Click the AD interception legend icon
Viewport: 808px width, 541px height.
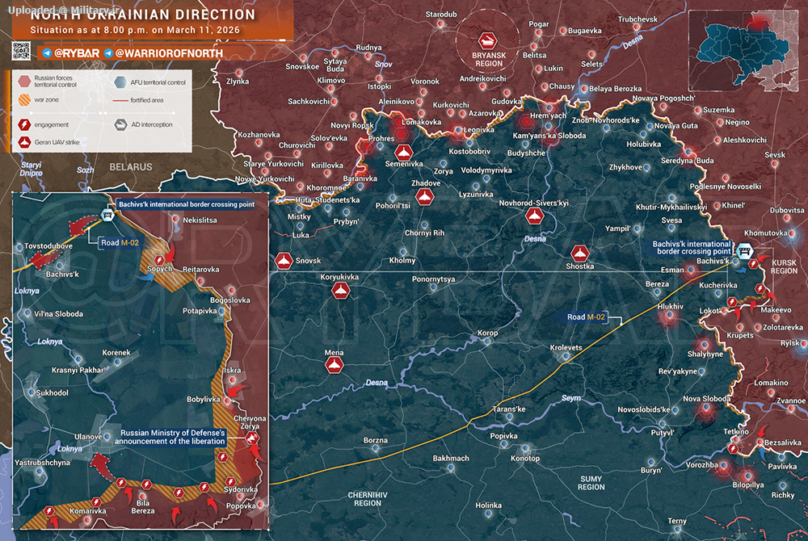(120, 124)
